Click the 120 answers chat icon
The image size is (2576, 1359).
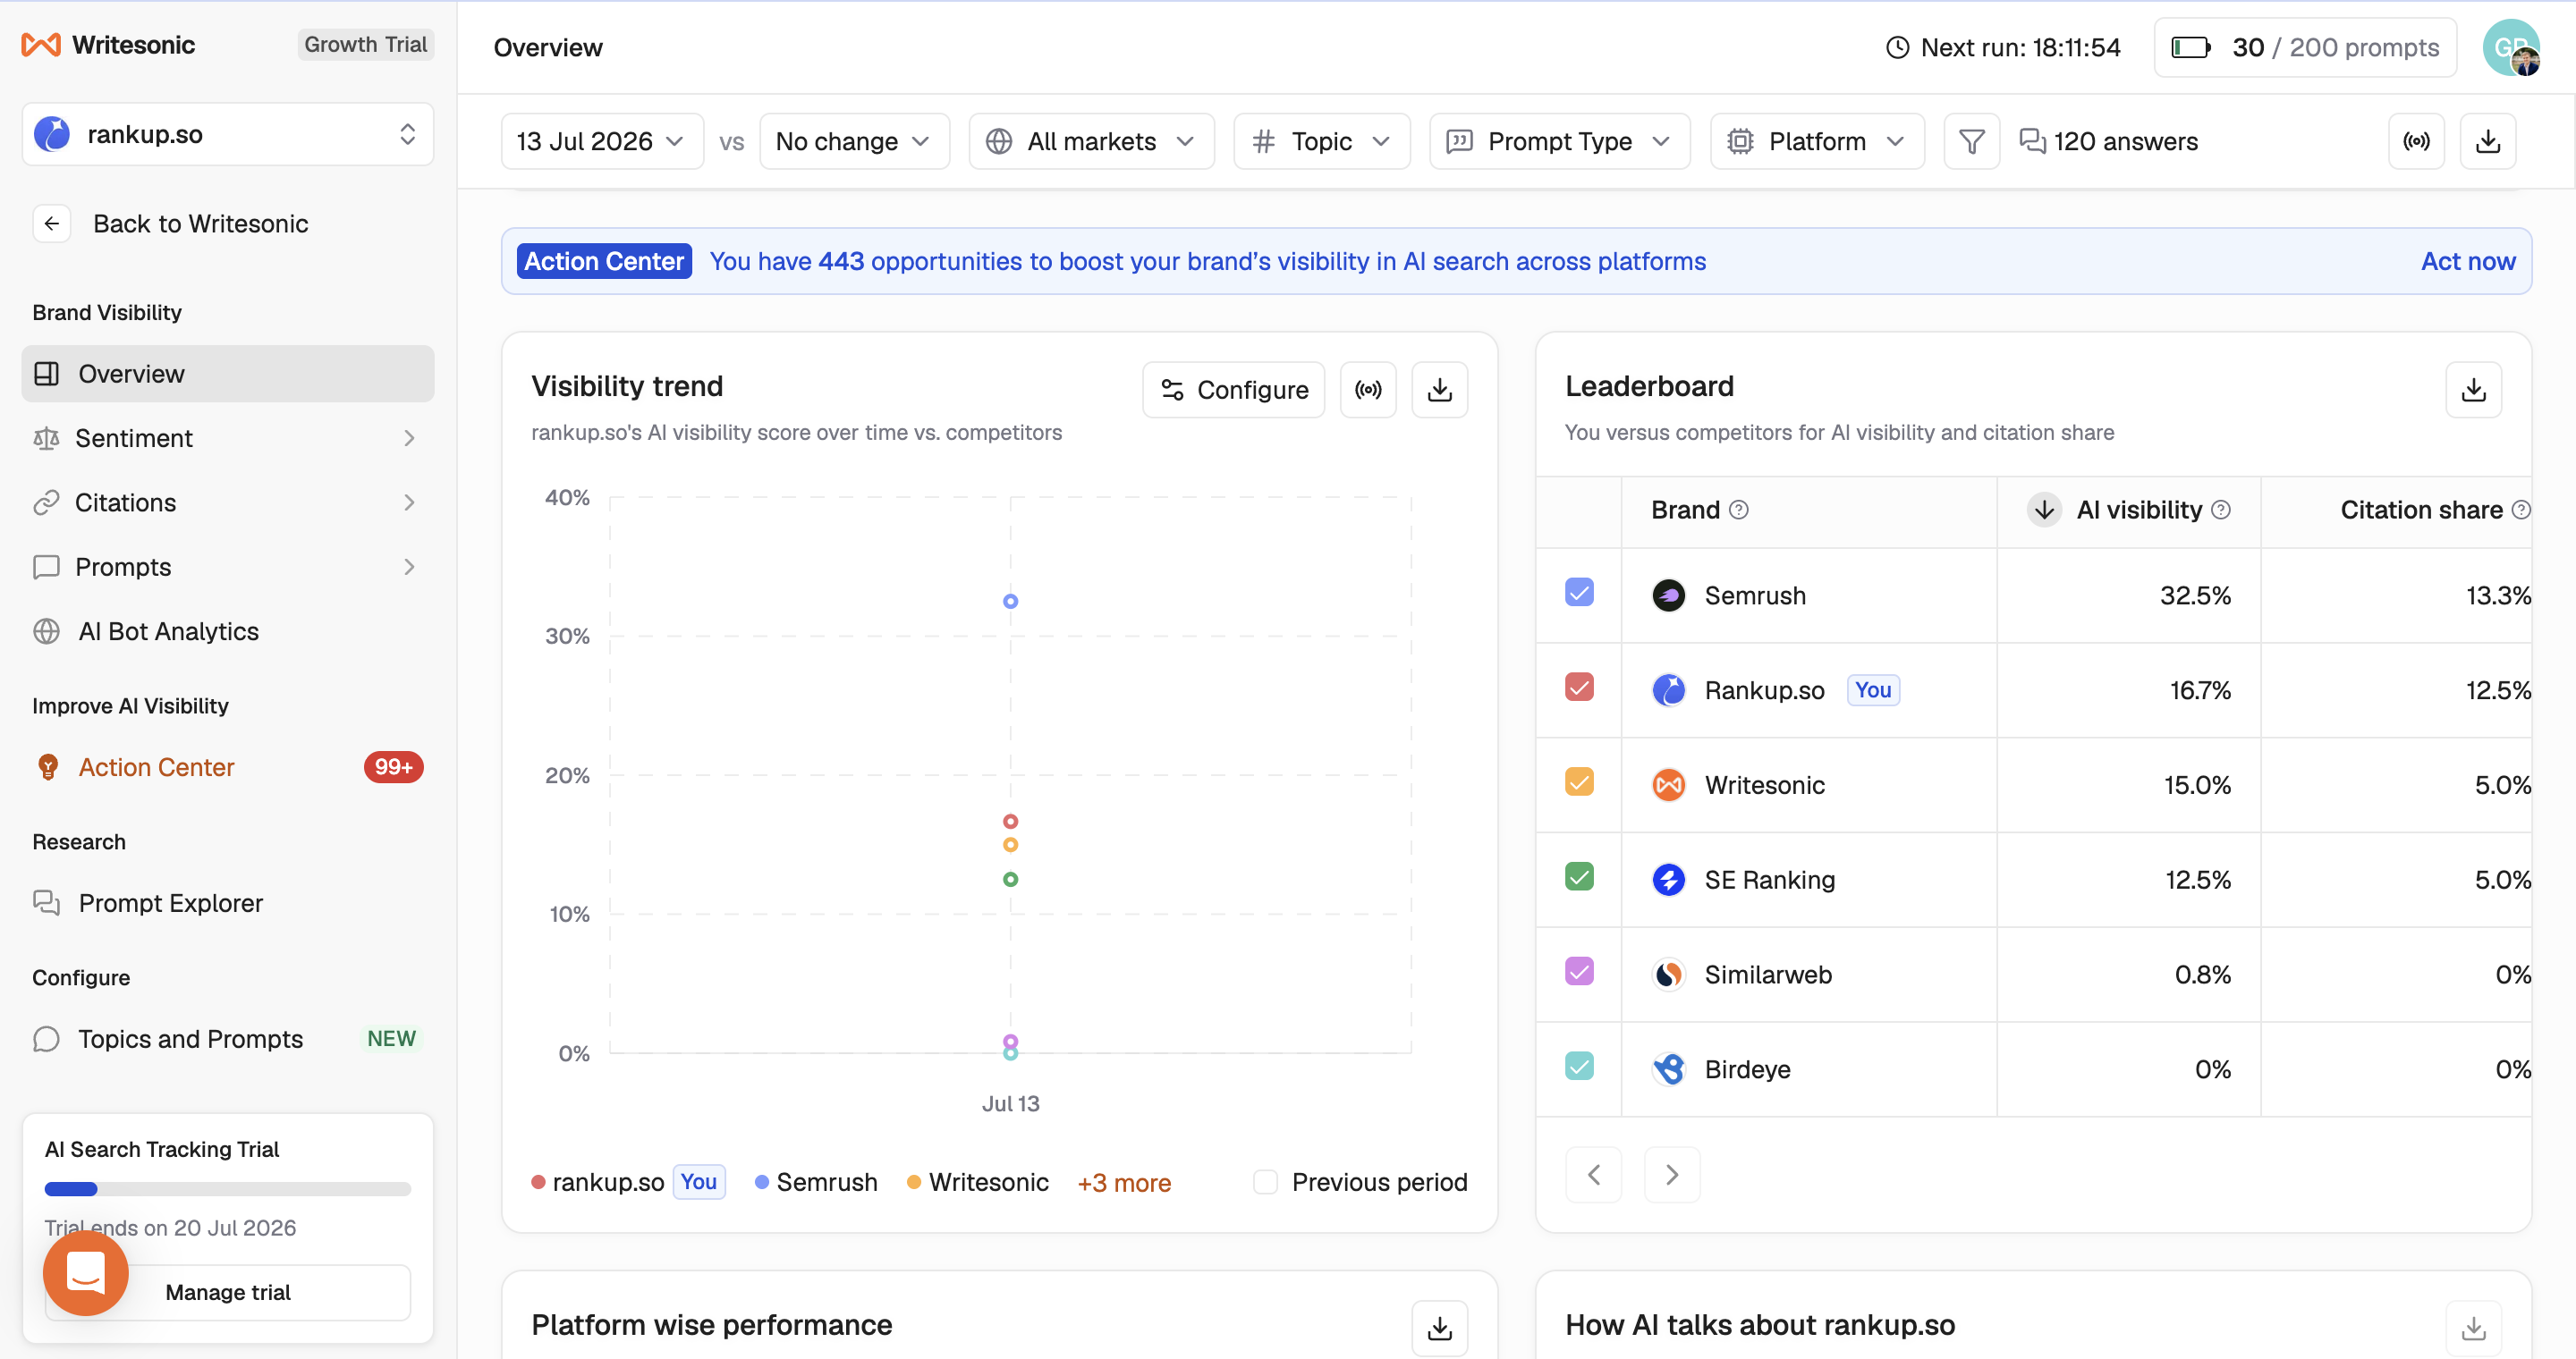(x=2032, y=141)
